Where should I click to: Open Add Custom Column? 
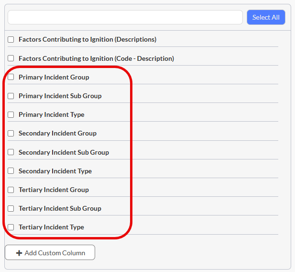tap(50, 252)
